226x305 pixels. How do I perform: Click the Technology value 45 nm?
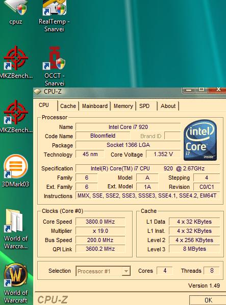(90, 154)
